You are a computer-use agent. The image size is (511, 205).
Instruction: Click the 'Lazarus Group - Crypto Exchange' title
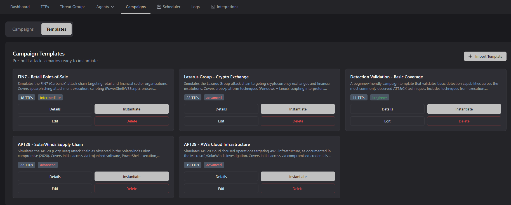point(216,77)
